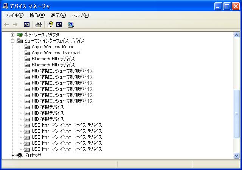This screenshot has height=170, width=242.
Task: Collapse the ヒューマン インターフェイス デバイス node
Action: tap(12, 41)
